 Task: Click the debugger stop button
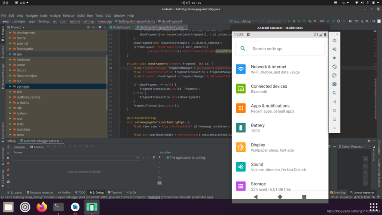coord(8,163)
